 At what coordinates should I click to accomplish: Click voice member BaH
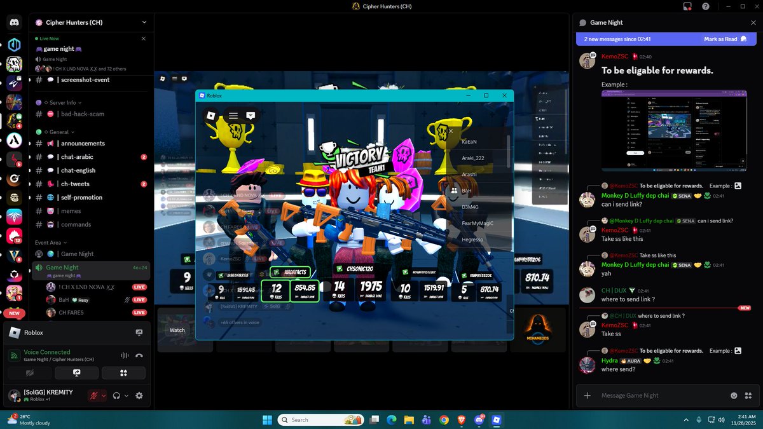pos(95,299)
